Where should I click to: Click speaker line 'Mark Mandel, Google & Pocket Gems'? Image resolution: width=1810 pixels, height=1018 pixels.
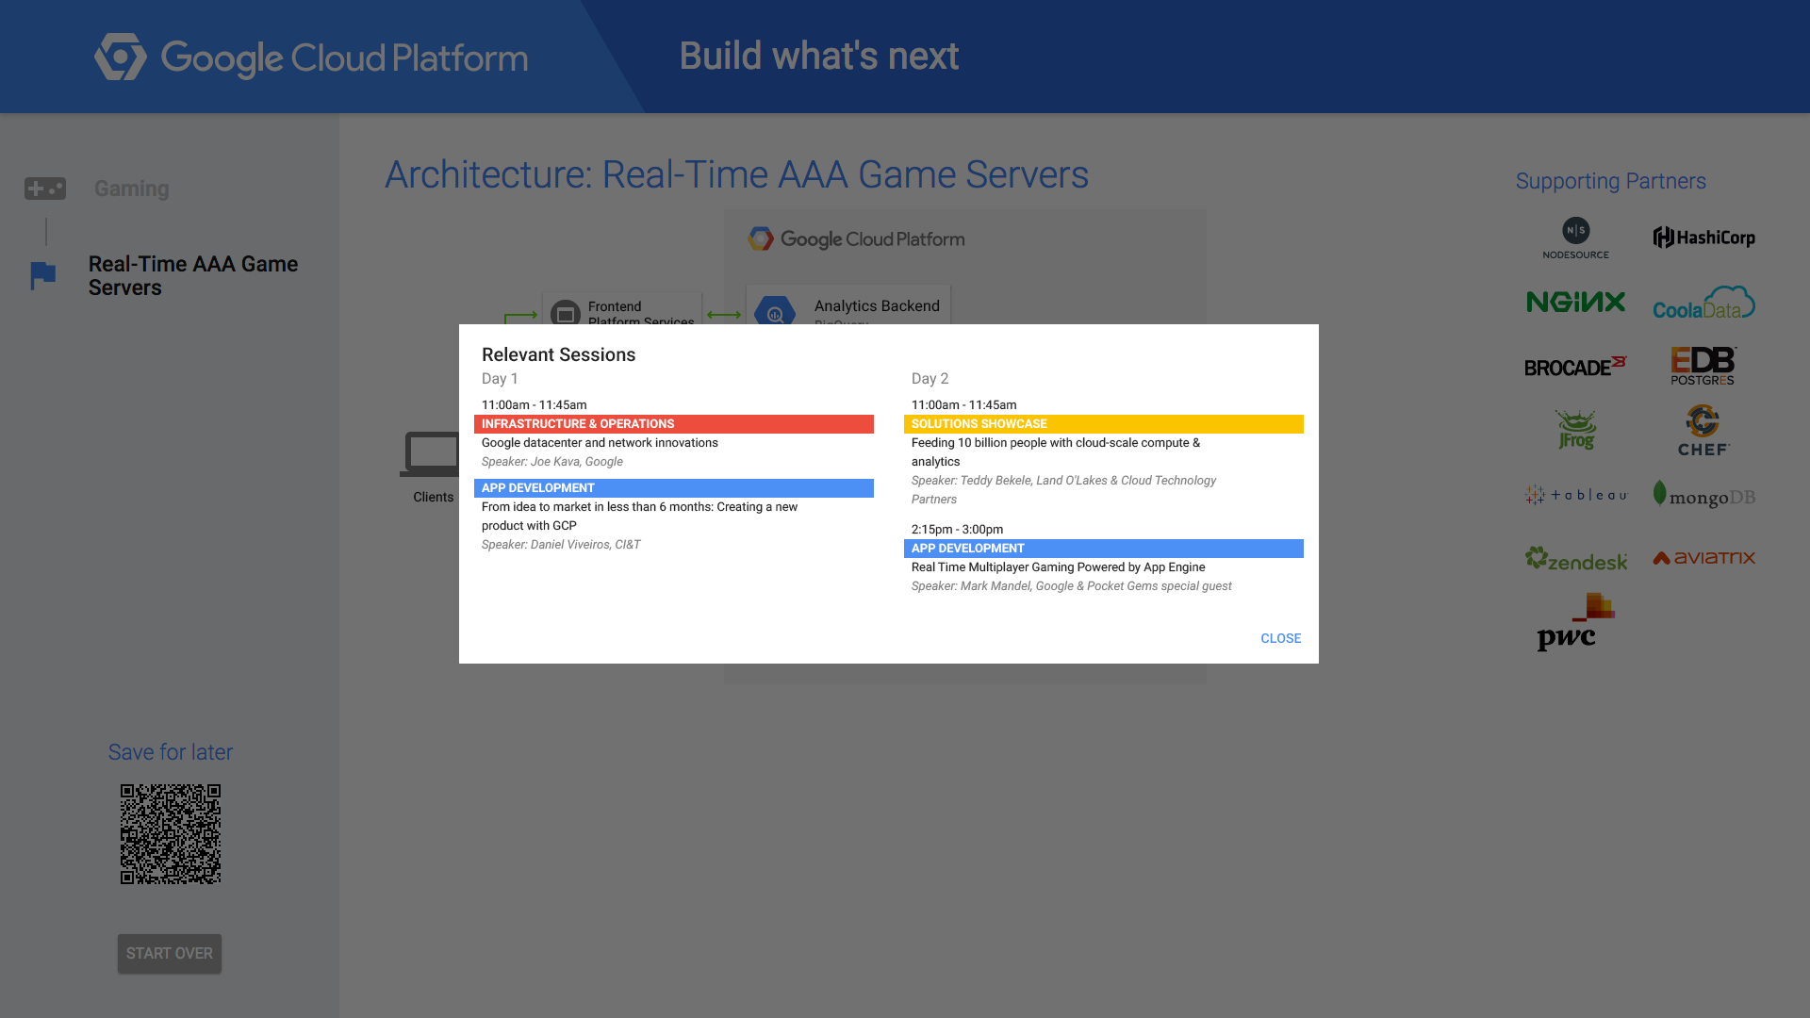[1071, 586]
